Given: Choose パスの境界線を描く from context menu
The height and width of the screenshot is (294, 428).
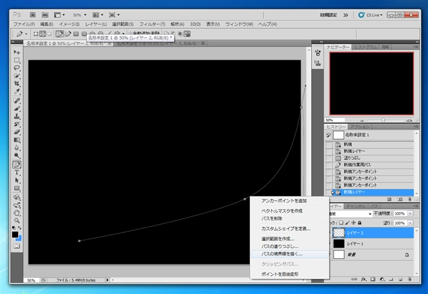Looking at the screenshot, I should [x=290, y=254].
